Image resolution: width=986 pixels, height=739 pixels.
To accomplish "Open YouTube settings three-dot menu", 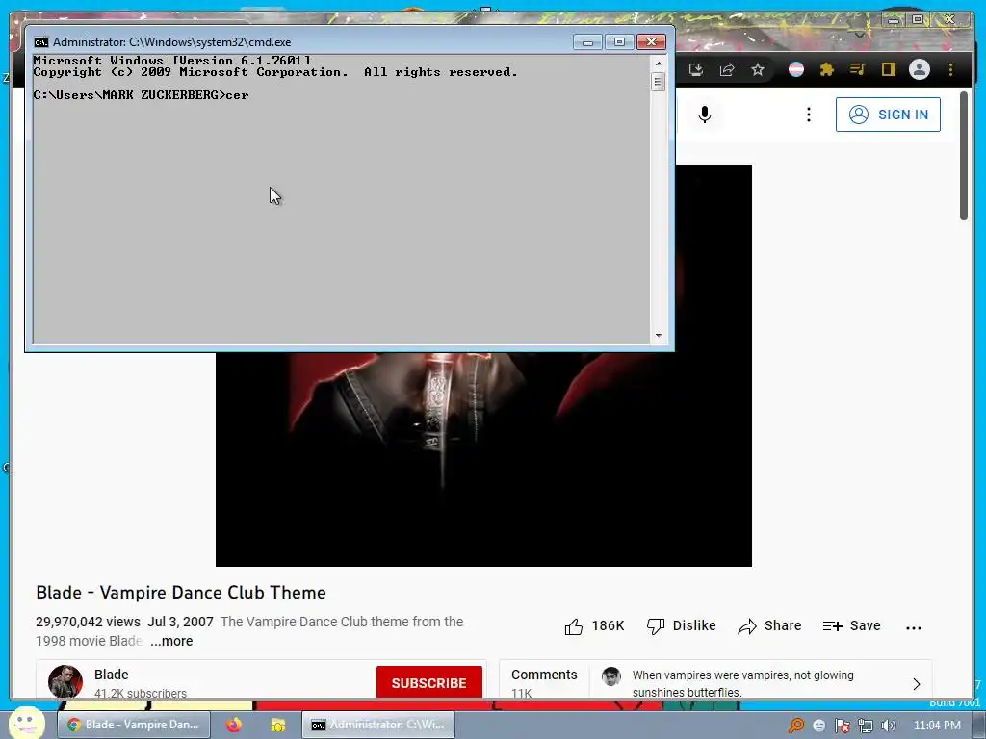I will coord(809,115).
